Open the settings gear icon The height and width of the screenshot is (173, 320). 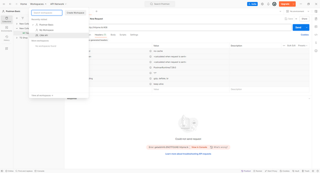coord(262,4)
